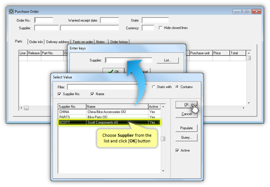Open the Query... dialog button
The height and width of the screenshot is (187, 270).
[x=186, y=137]
